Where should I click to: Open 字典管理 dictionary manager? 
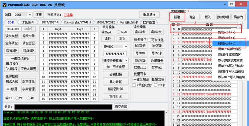point(29,89)
